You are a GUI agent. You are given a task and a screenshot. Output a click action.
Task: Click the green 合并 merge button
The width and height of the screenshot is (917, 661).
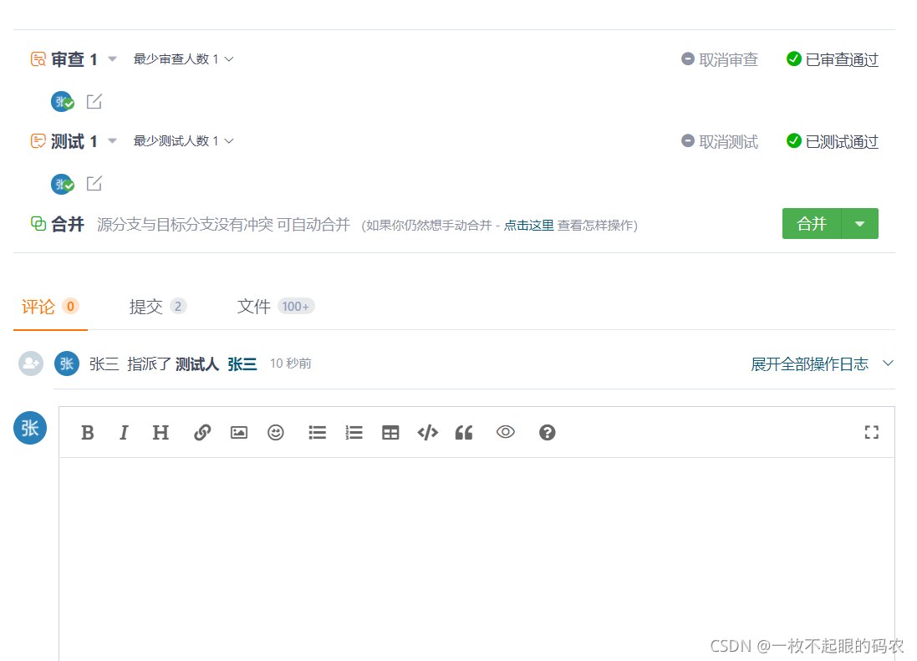coord(811,223)
